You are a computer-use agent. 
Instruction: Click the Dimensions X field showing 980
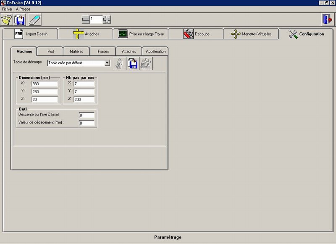[x=45, y=84]
